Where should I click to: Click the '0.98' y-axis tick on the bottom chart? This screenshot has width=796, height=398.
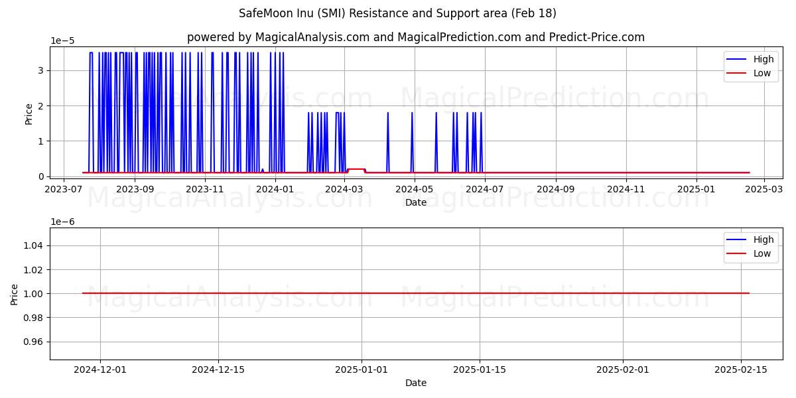[x=34, y=317]
